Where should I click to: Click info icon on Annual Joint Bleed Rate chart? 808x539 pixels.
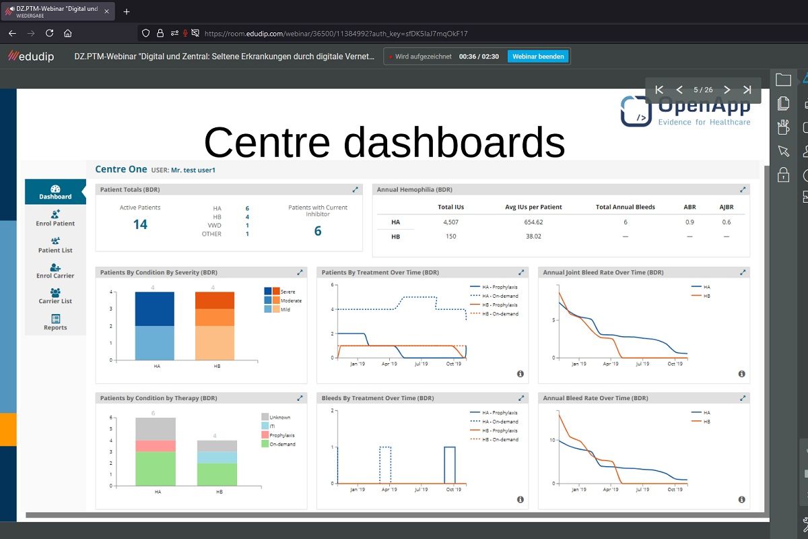(x=741, y=374)
